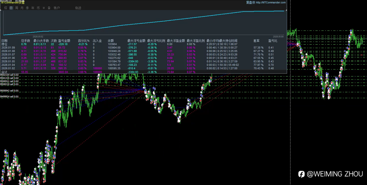
Task: Open the 账户 account tab
Action: coord(56,8)
